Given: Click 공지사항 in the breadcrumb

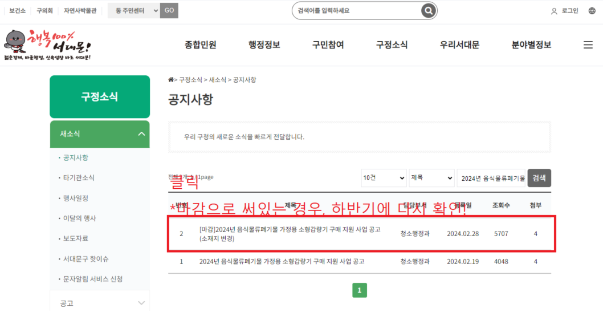Looking at the screenshot, I should click(x=245, y=80).
